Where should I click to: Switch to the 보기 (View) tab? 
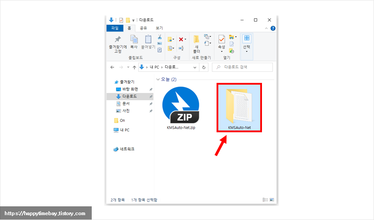pos(159,28)
